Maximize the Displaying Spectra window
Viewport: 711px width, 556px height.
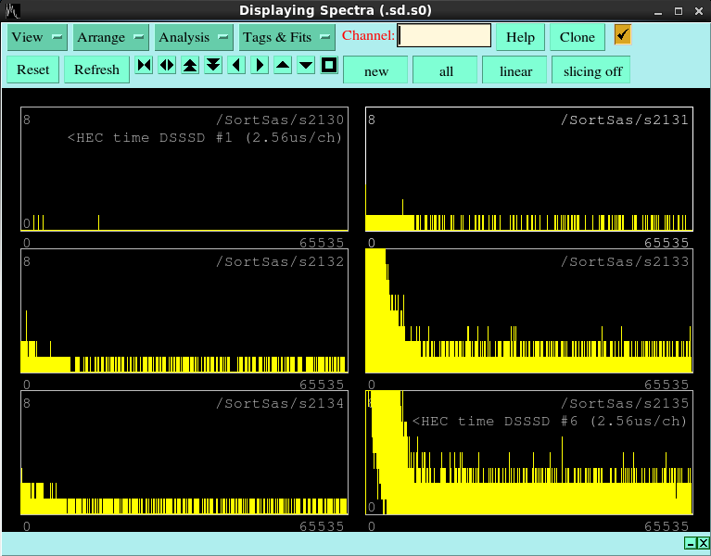[679, 11]
